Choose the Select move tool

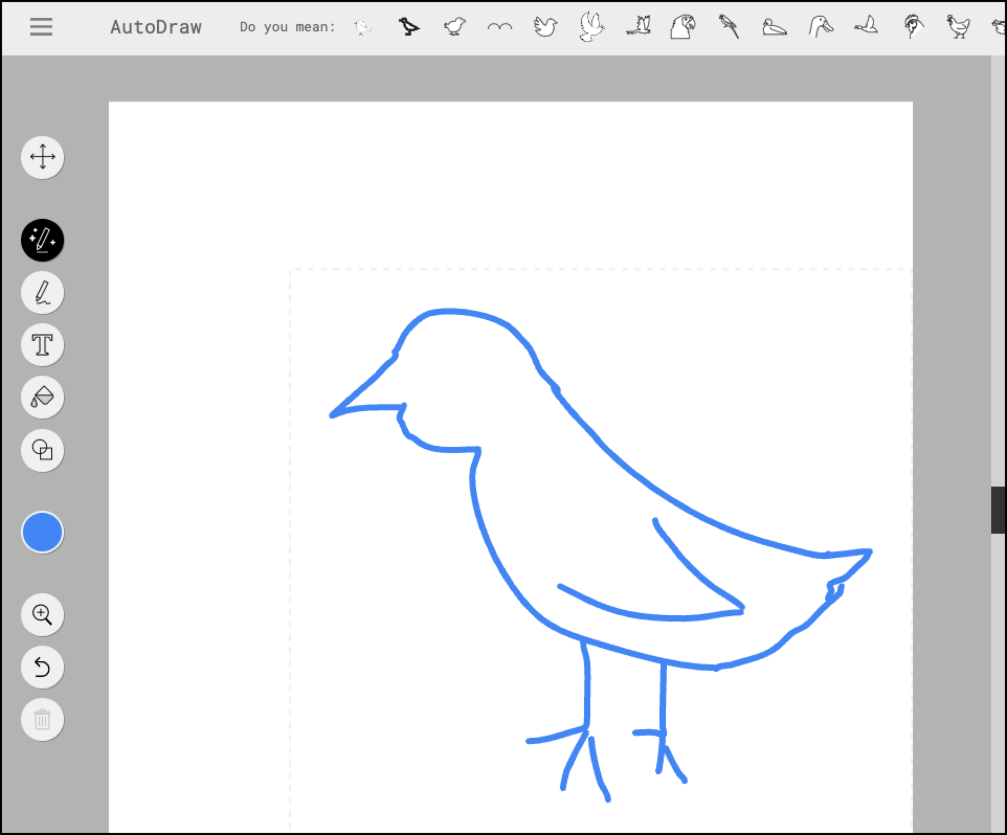(42, 157)
